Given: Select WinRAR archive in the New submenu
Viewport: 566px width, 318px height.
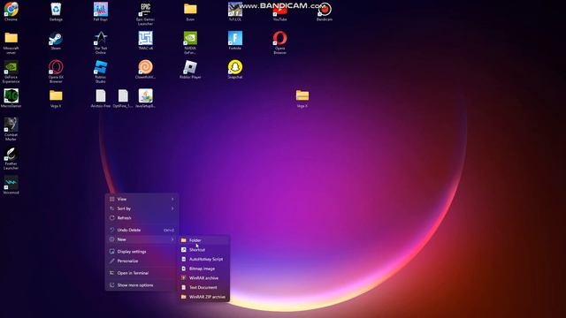Looking at the screenshot, I should pyautogui.click(x=204, y=278).
